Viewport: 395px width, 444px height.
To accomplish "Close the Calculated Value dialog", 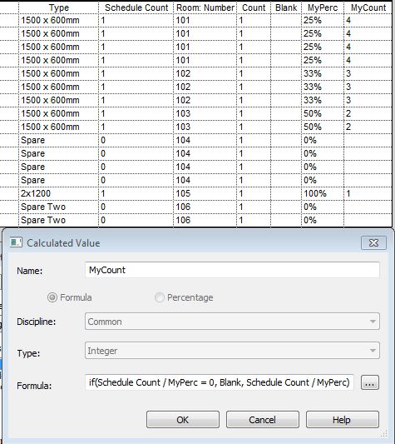I will click(x=373, y=243).
